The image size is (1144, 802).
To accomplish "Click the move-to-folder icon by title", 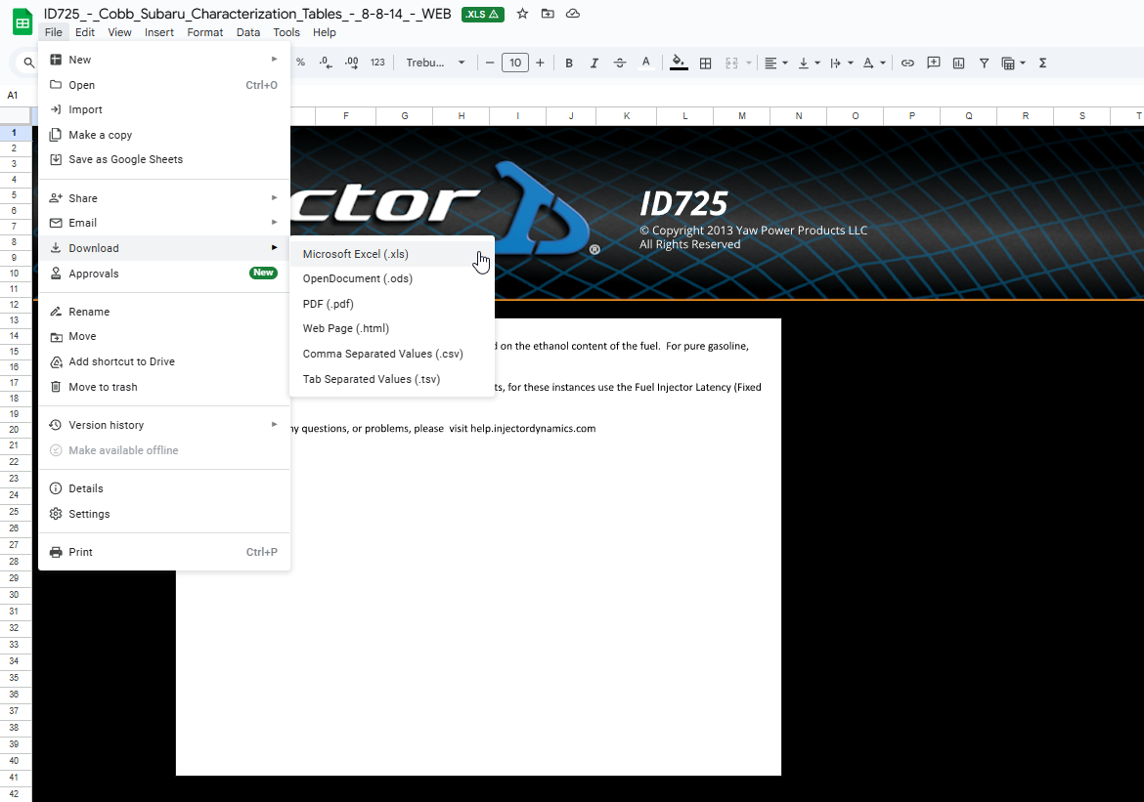I will coord(548,14).
